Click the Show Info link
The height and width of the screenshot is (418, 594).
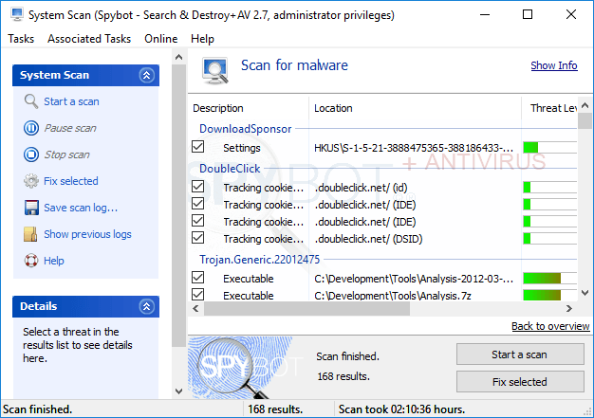coord(554,65)
